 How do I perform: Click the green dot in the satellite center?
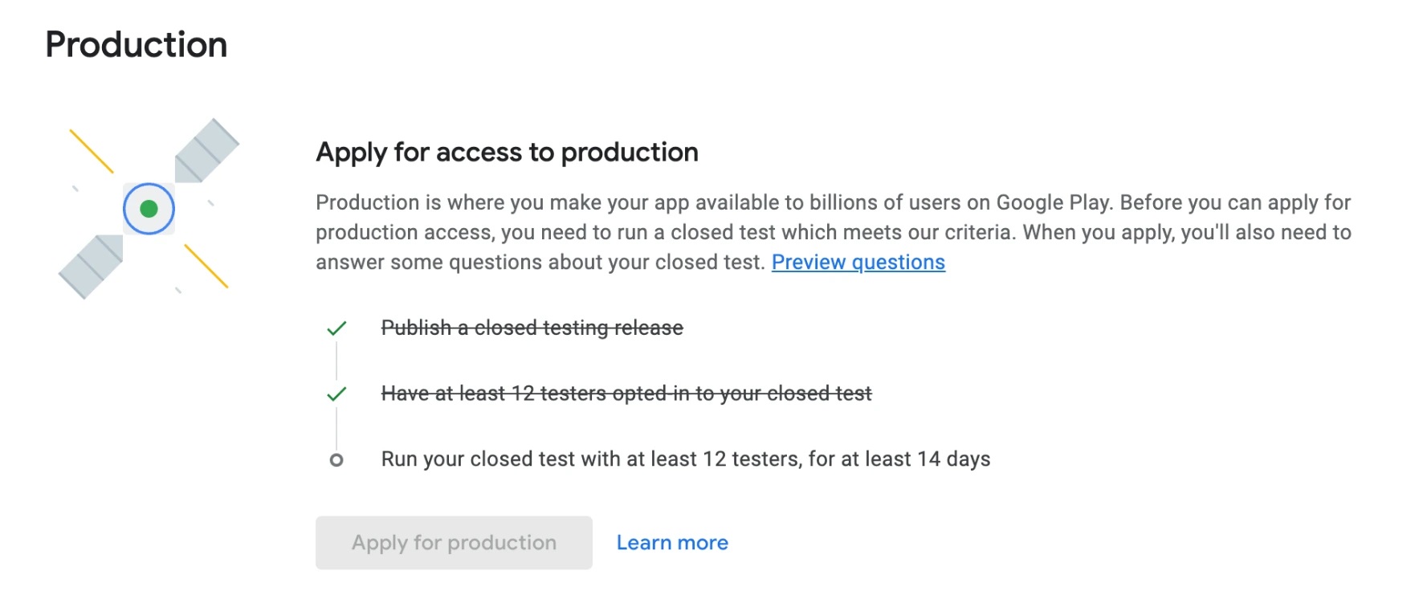point(149,209)
